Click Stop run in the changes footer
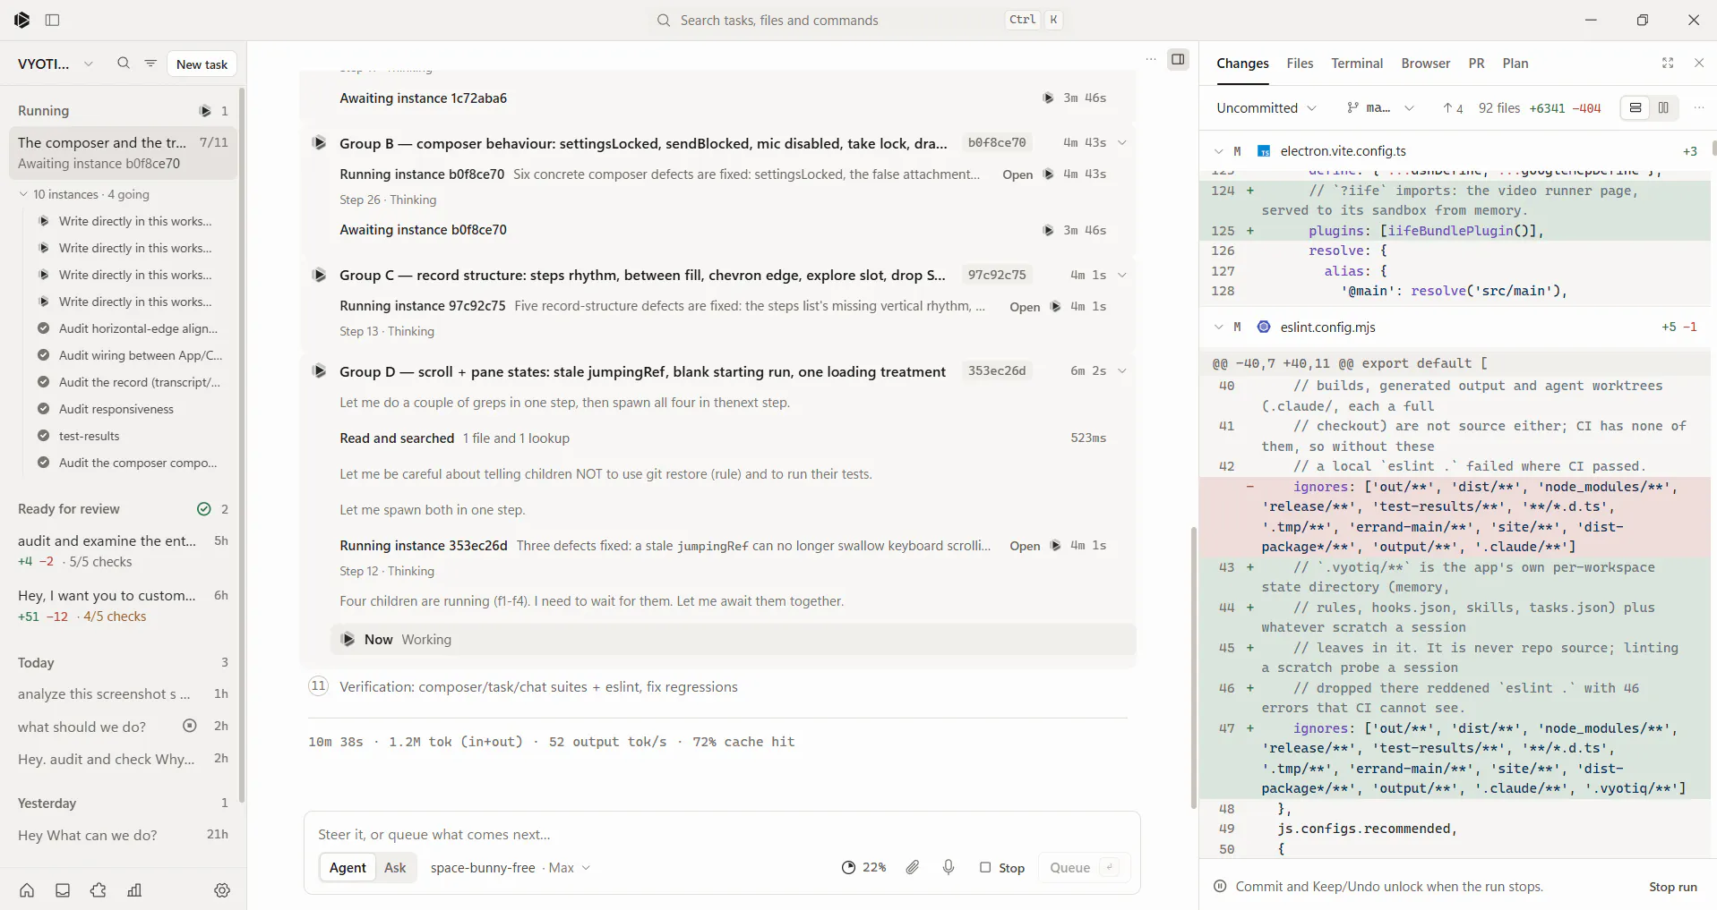 pos(1672,887)
